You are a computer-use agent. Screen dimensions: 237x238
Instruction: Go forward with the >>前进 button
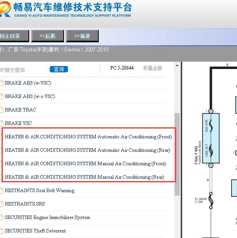pos(82,36)
